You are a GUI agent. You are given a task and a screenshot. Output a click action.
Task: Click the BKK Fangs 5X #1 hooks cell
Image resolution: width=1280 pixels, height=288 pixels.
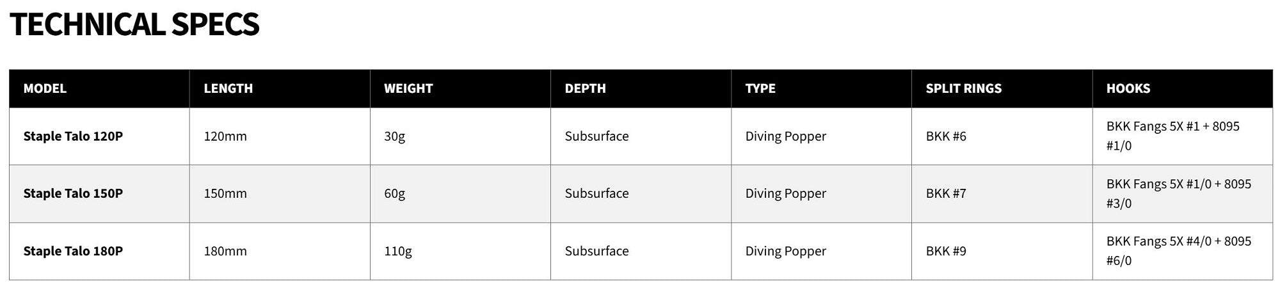point(1172,136)
